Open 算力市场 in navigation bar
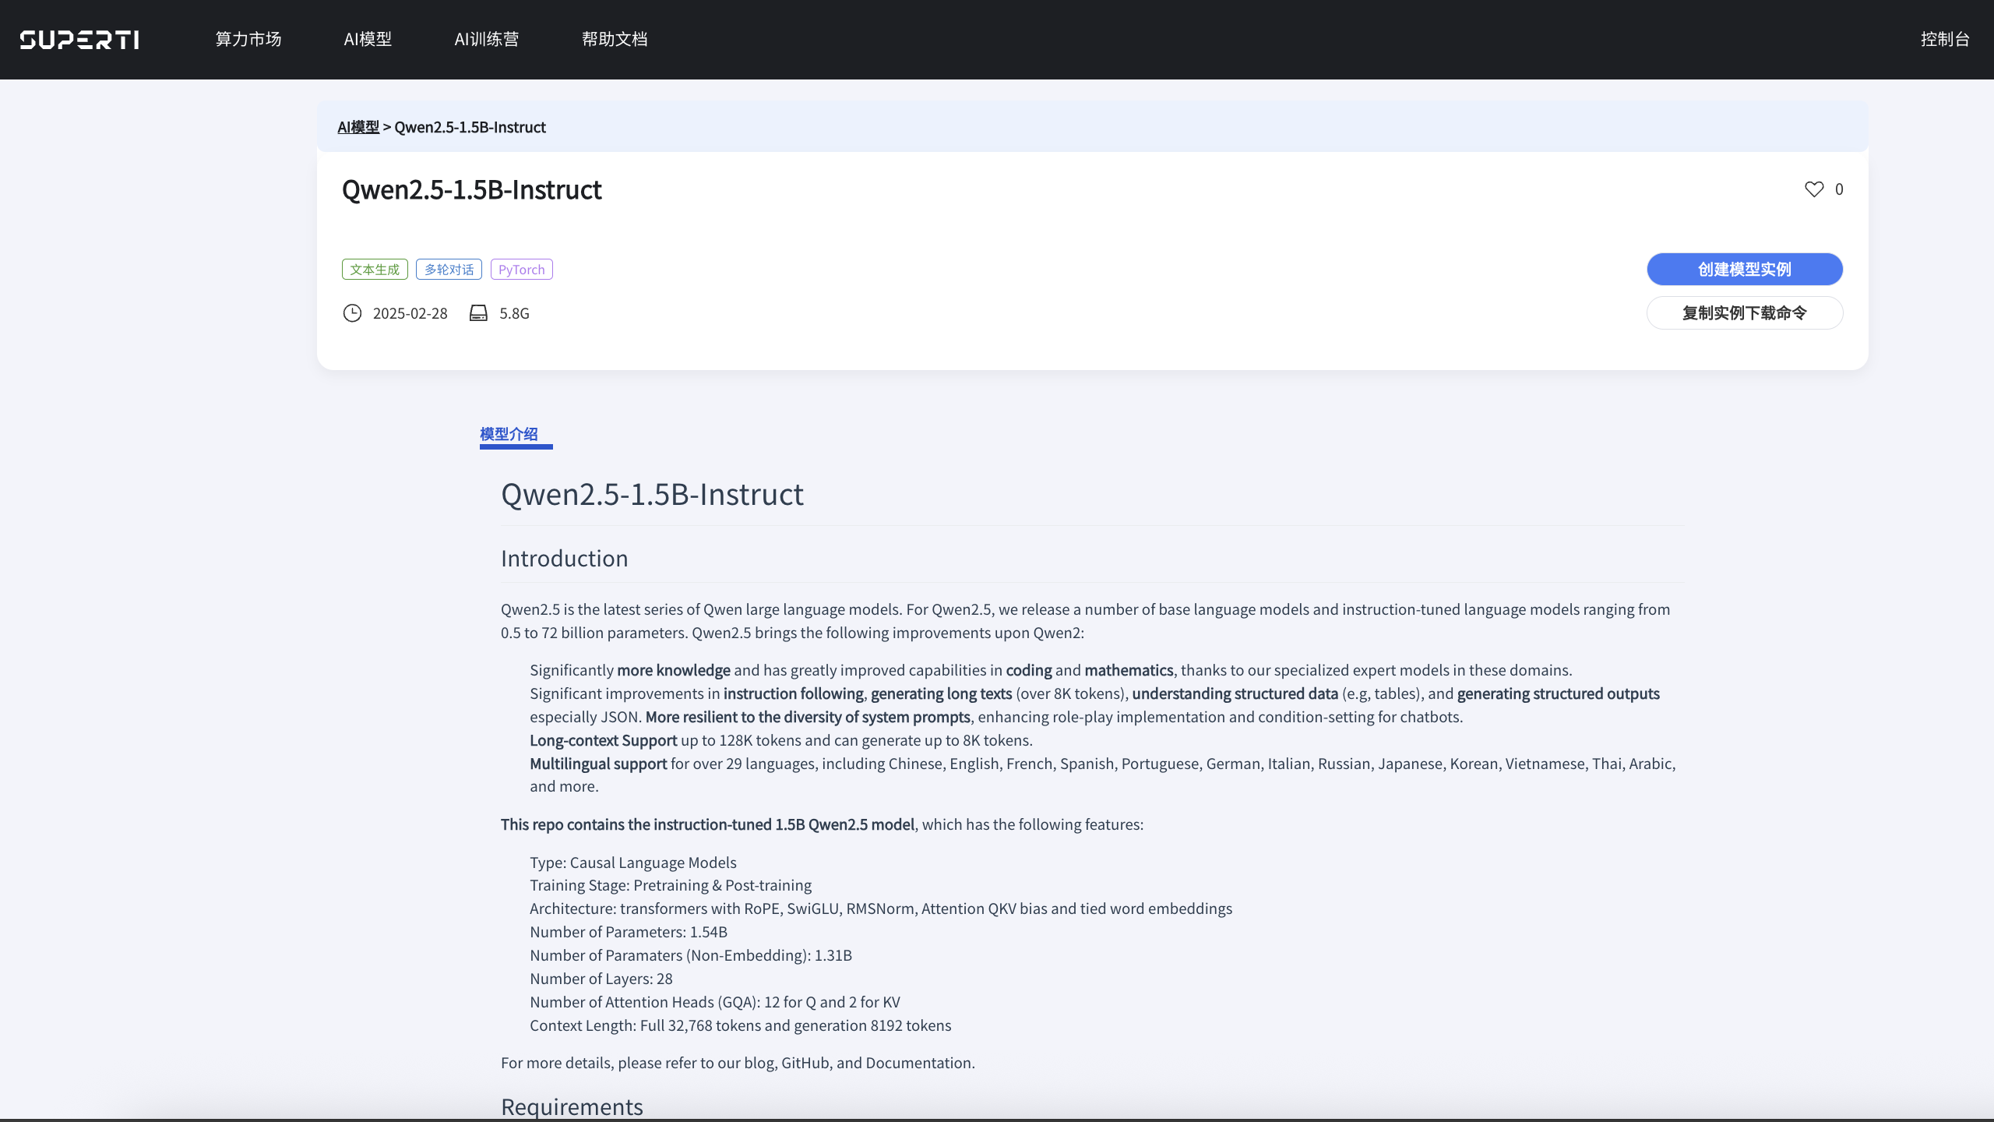The width and height of the screenshot is (1994, 1122). 248,39
